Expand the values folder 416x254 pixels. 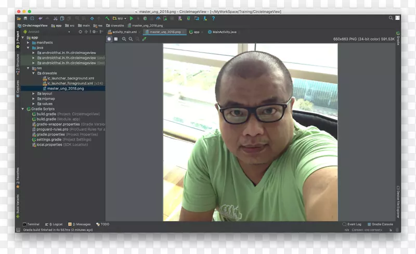[33, 104]
